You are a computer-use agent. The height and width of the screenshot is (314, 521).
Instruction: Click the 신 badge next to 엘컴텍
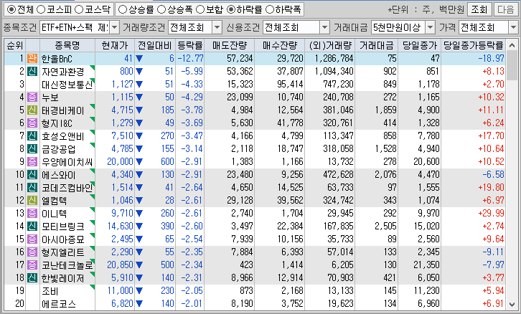pyautogui.click(x=32, y=201)
